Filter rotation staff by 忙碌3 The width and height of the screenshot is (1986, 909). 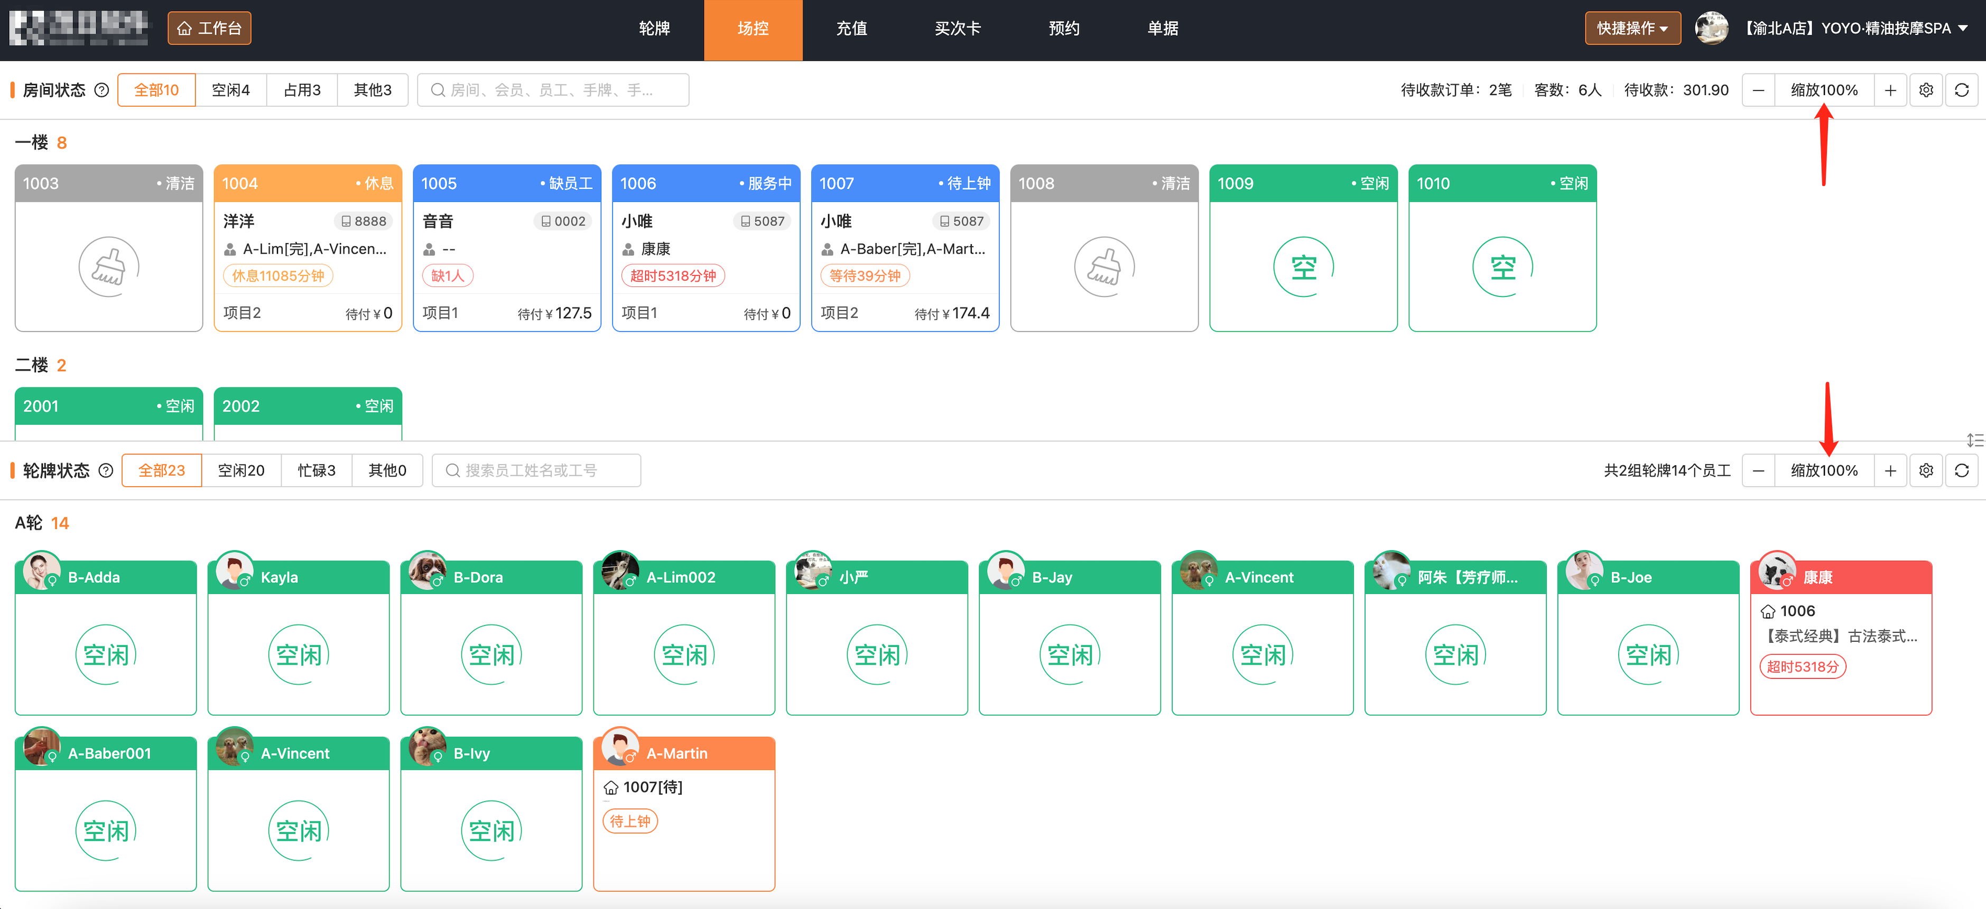[x=316, y=470]
